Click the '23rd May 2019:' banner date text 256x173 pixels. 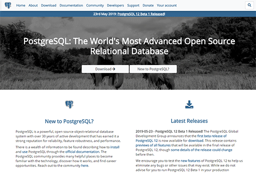(105, 14)
